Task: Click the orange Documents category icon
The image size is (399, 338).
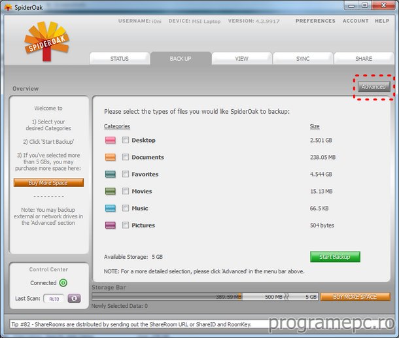Action: 110,157
